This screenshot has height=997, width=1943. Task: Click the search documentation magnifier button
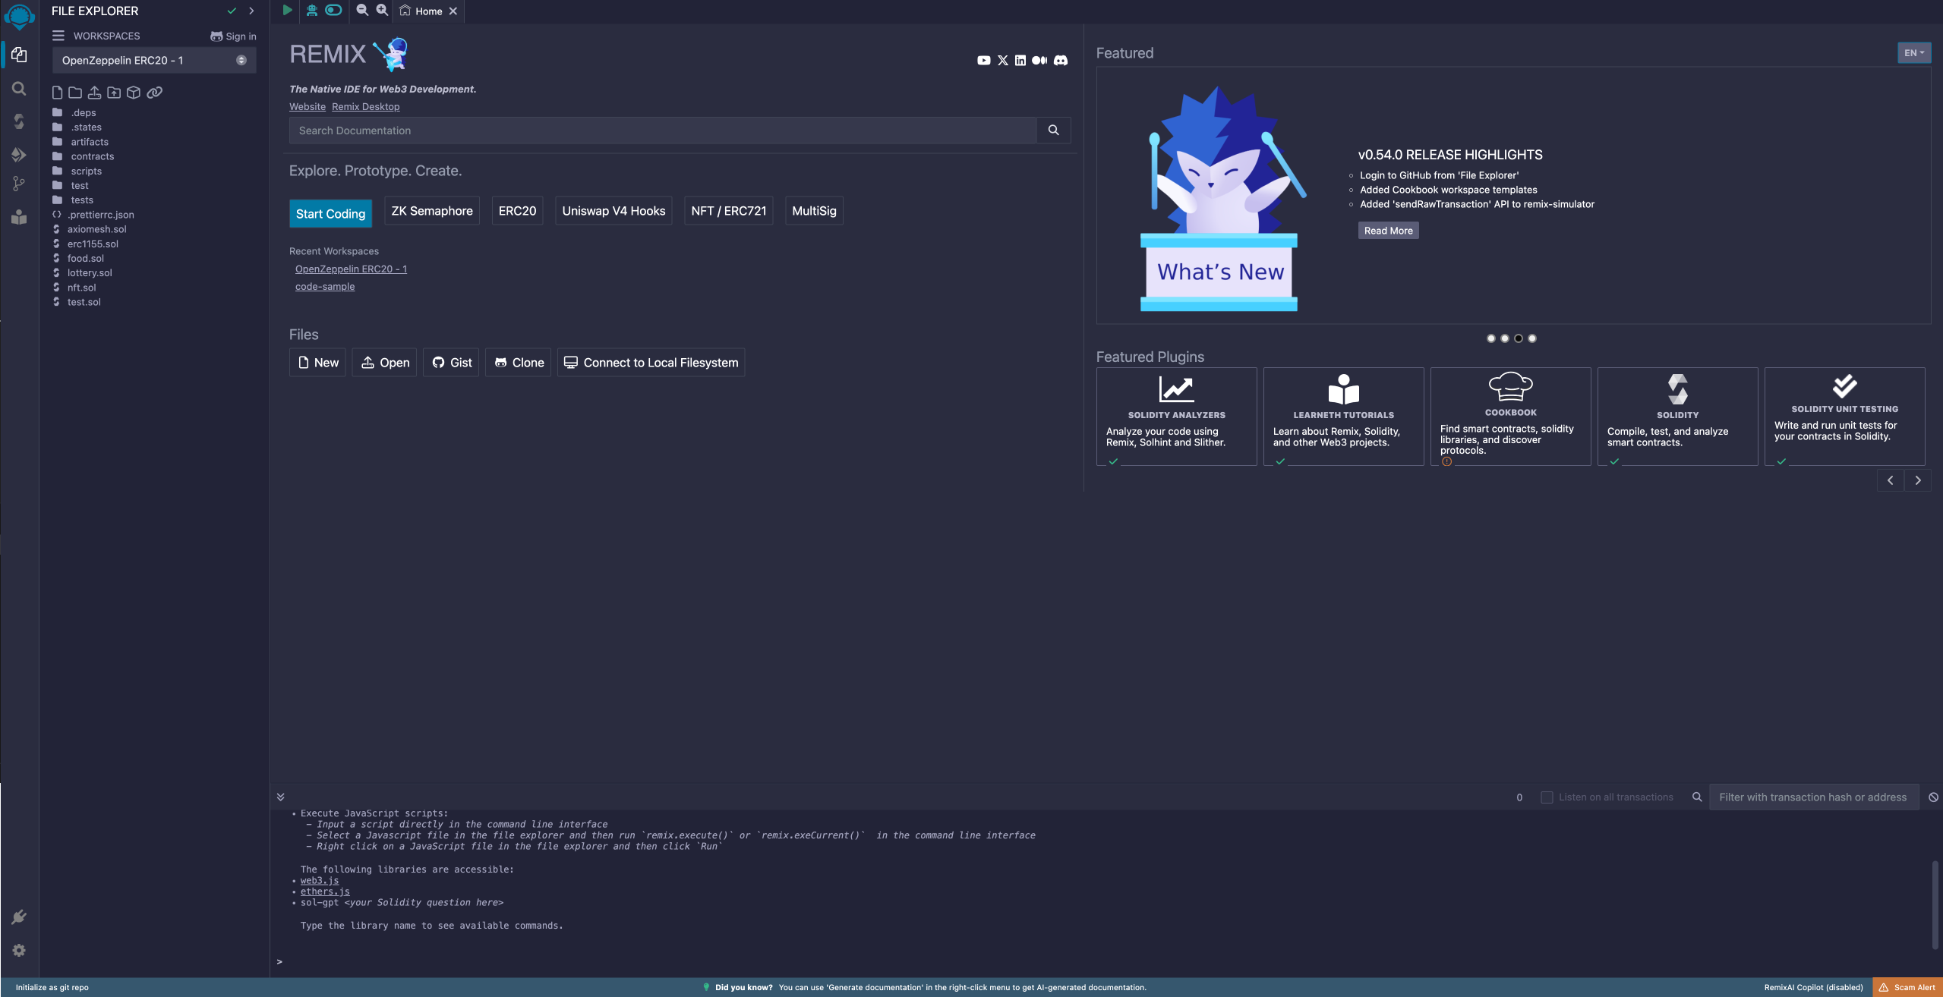point(1054,131)
